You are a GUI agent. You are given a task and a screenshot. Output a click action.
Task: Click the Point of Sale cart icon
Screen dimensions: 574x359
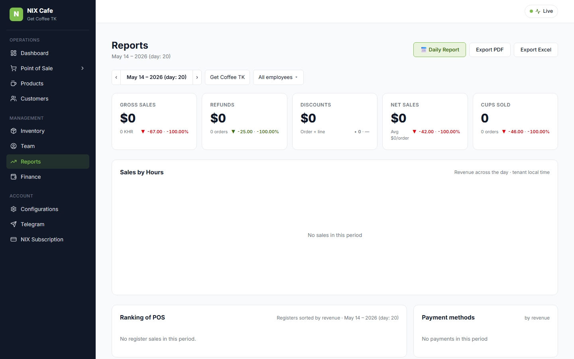click(14, 68)
